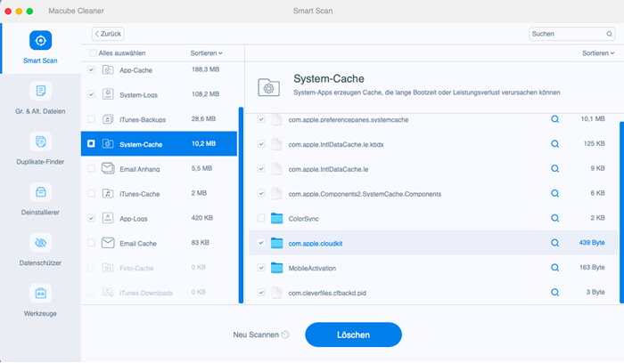Click the Löschen button
Image resolution: width=624 pixels, height=363 pixels.
pos(353,335)
